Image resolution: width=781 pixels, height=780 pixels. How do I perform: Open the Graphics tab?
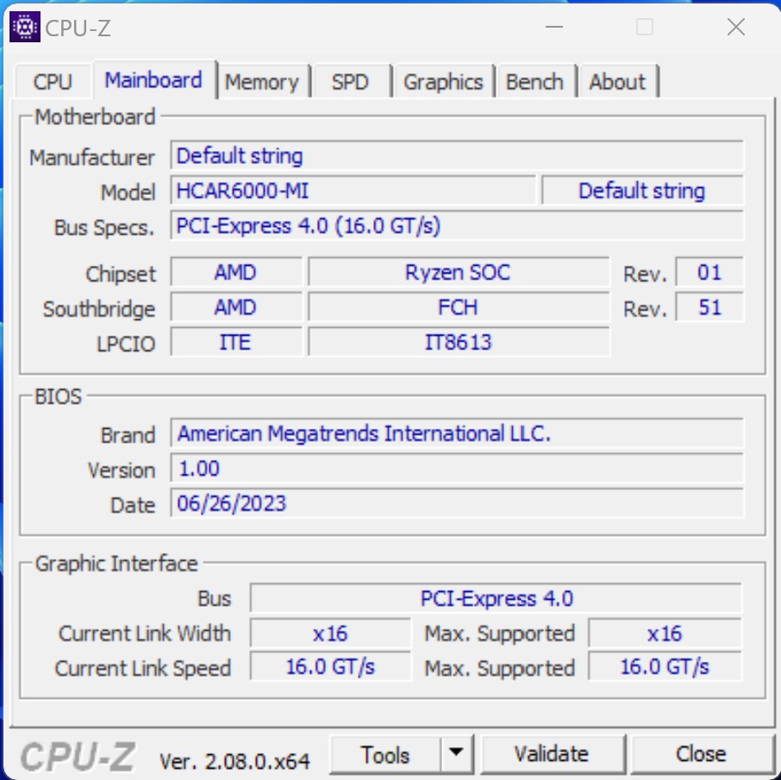pyautogui.click(x=443, y=81)
